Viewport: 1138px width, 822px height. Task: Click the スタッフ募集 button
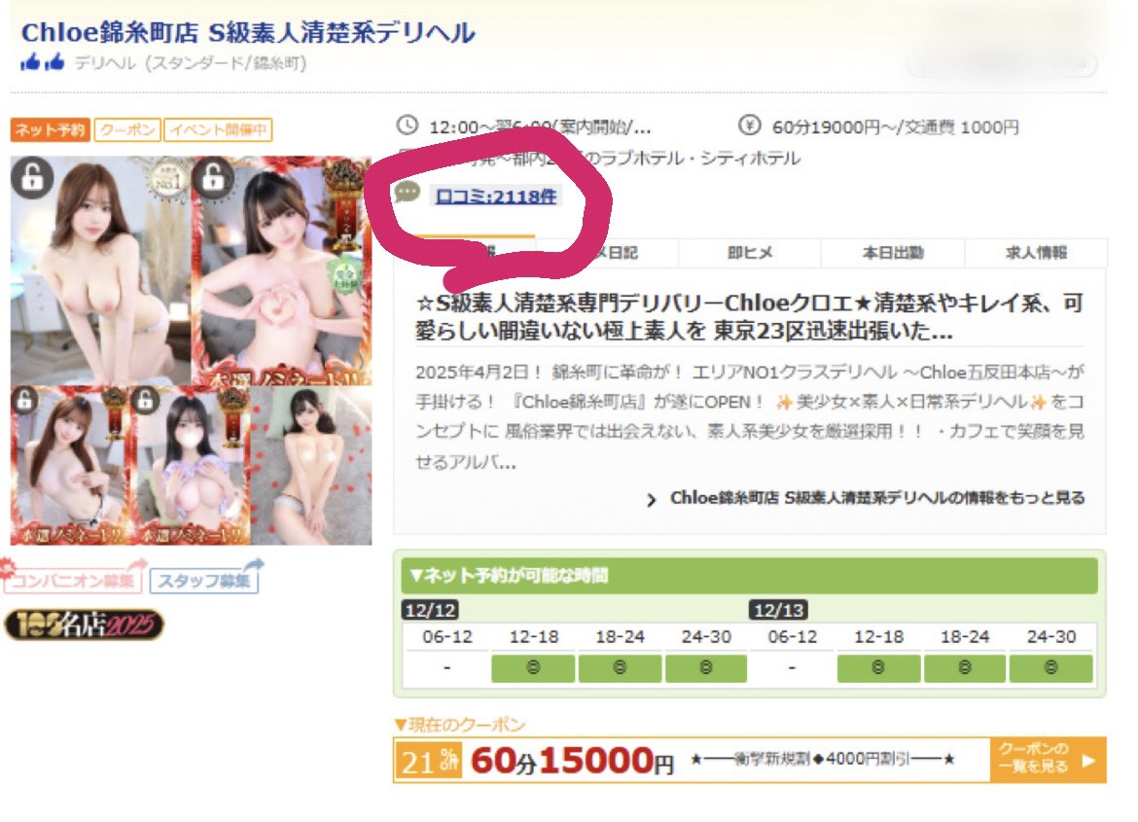(x=204, y=581)
